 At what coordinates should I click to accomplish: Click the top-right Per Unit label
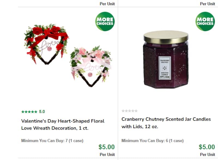pyautogui.click(x=207, y=4)
